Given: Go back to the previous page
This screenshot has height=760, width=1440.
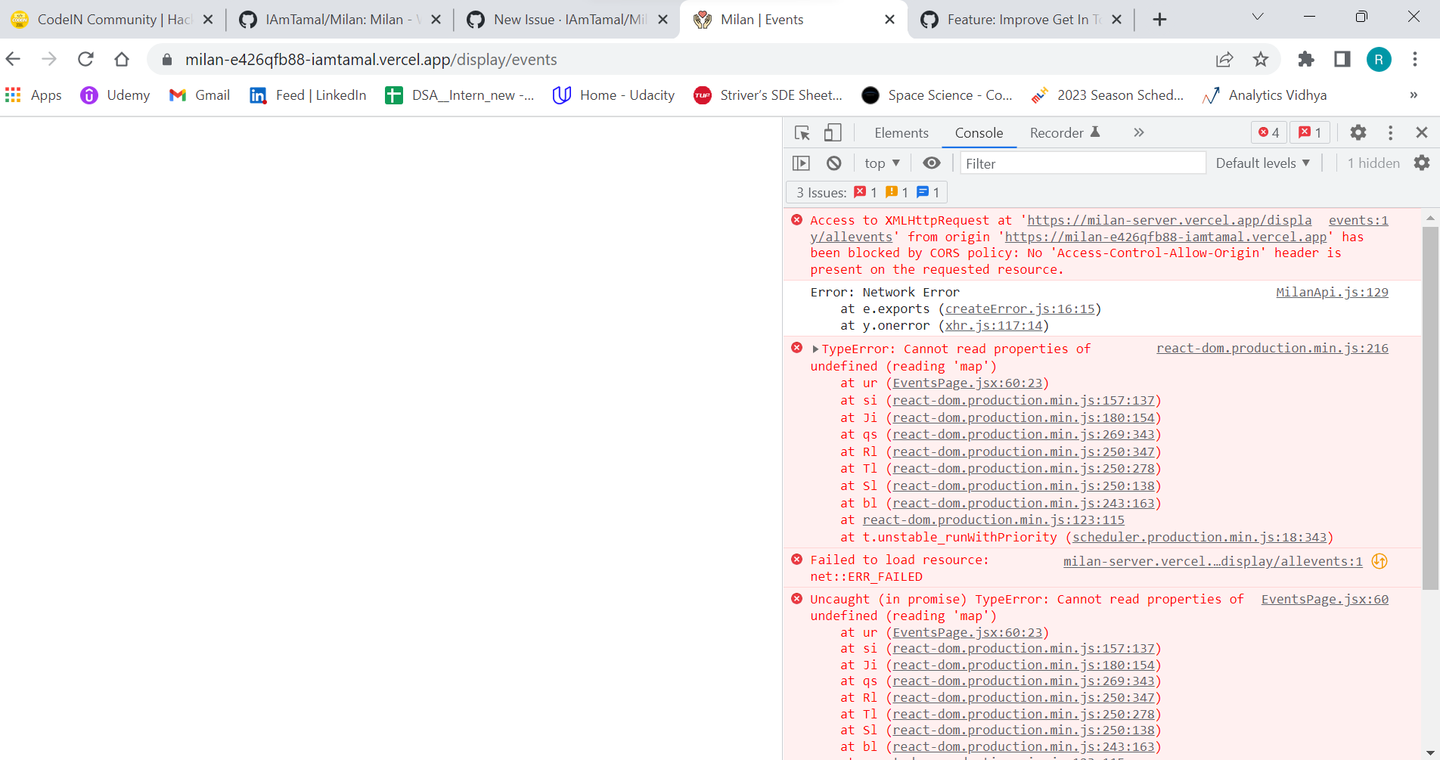Looking at the screenshot, I should click(x=14, y=59).
